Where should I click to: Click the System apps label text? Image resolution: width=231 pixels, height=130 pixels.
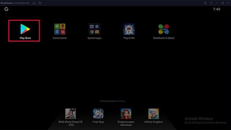pos(94,38)
